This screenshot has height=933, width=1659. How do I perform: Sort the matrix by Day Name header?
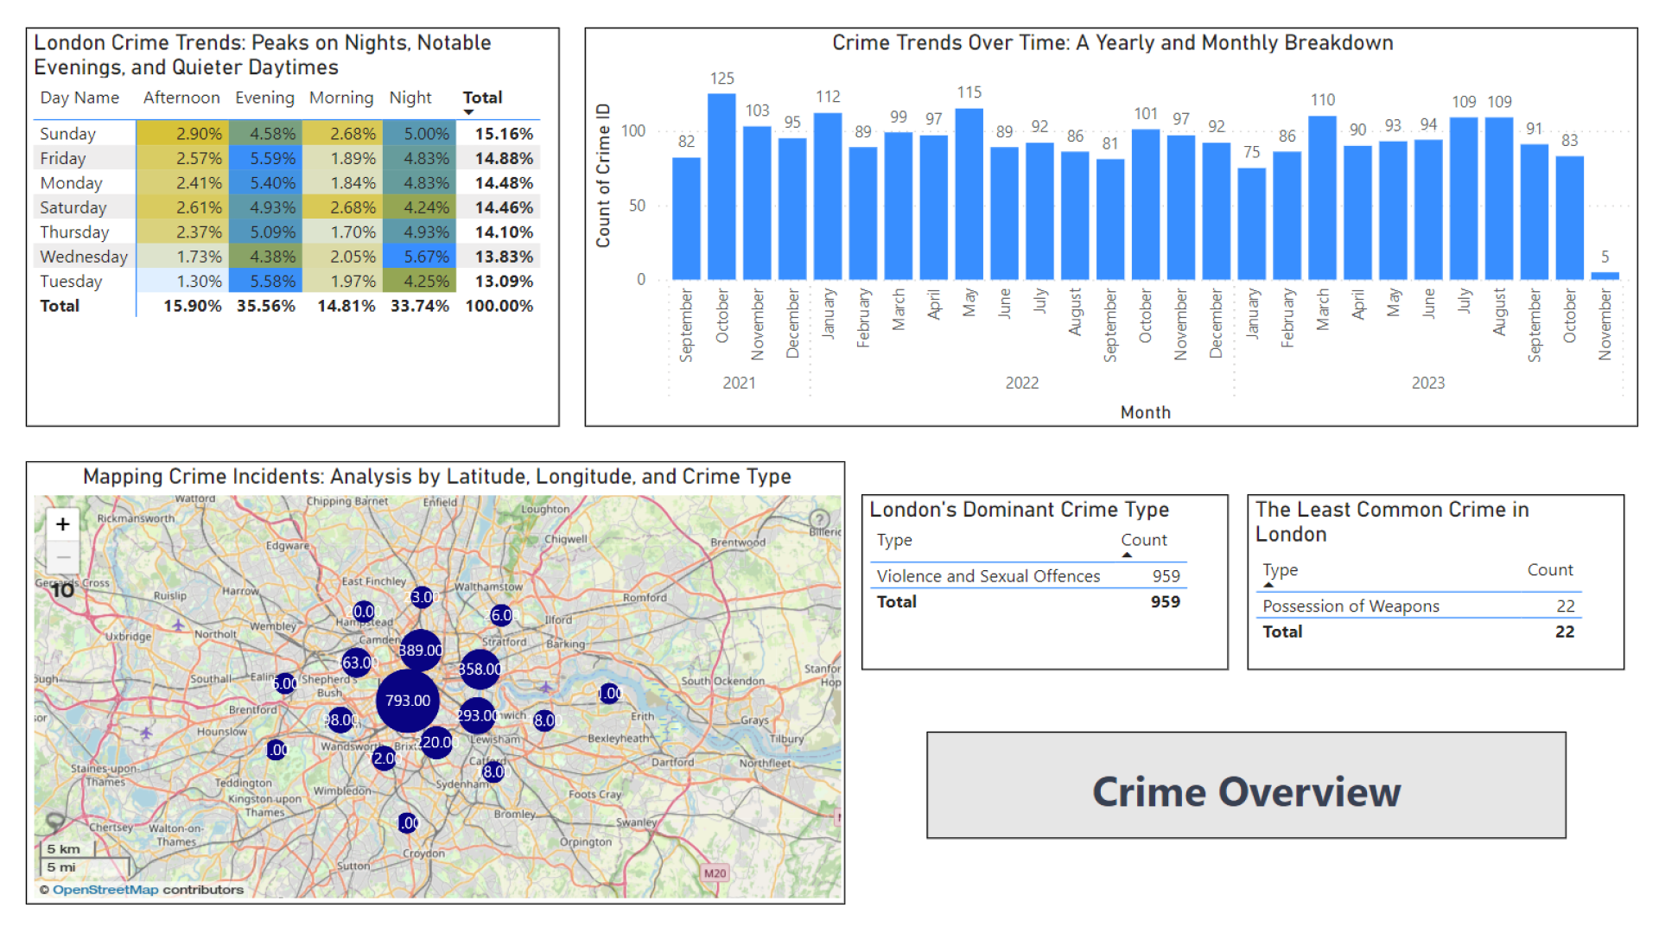(79, 98)
